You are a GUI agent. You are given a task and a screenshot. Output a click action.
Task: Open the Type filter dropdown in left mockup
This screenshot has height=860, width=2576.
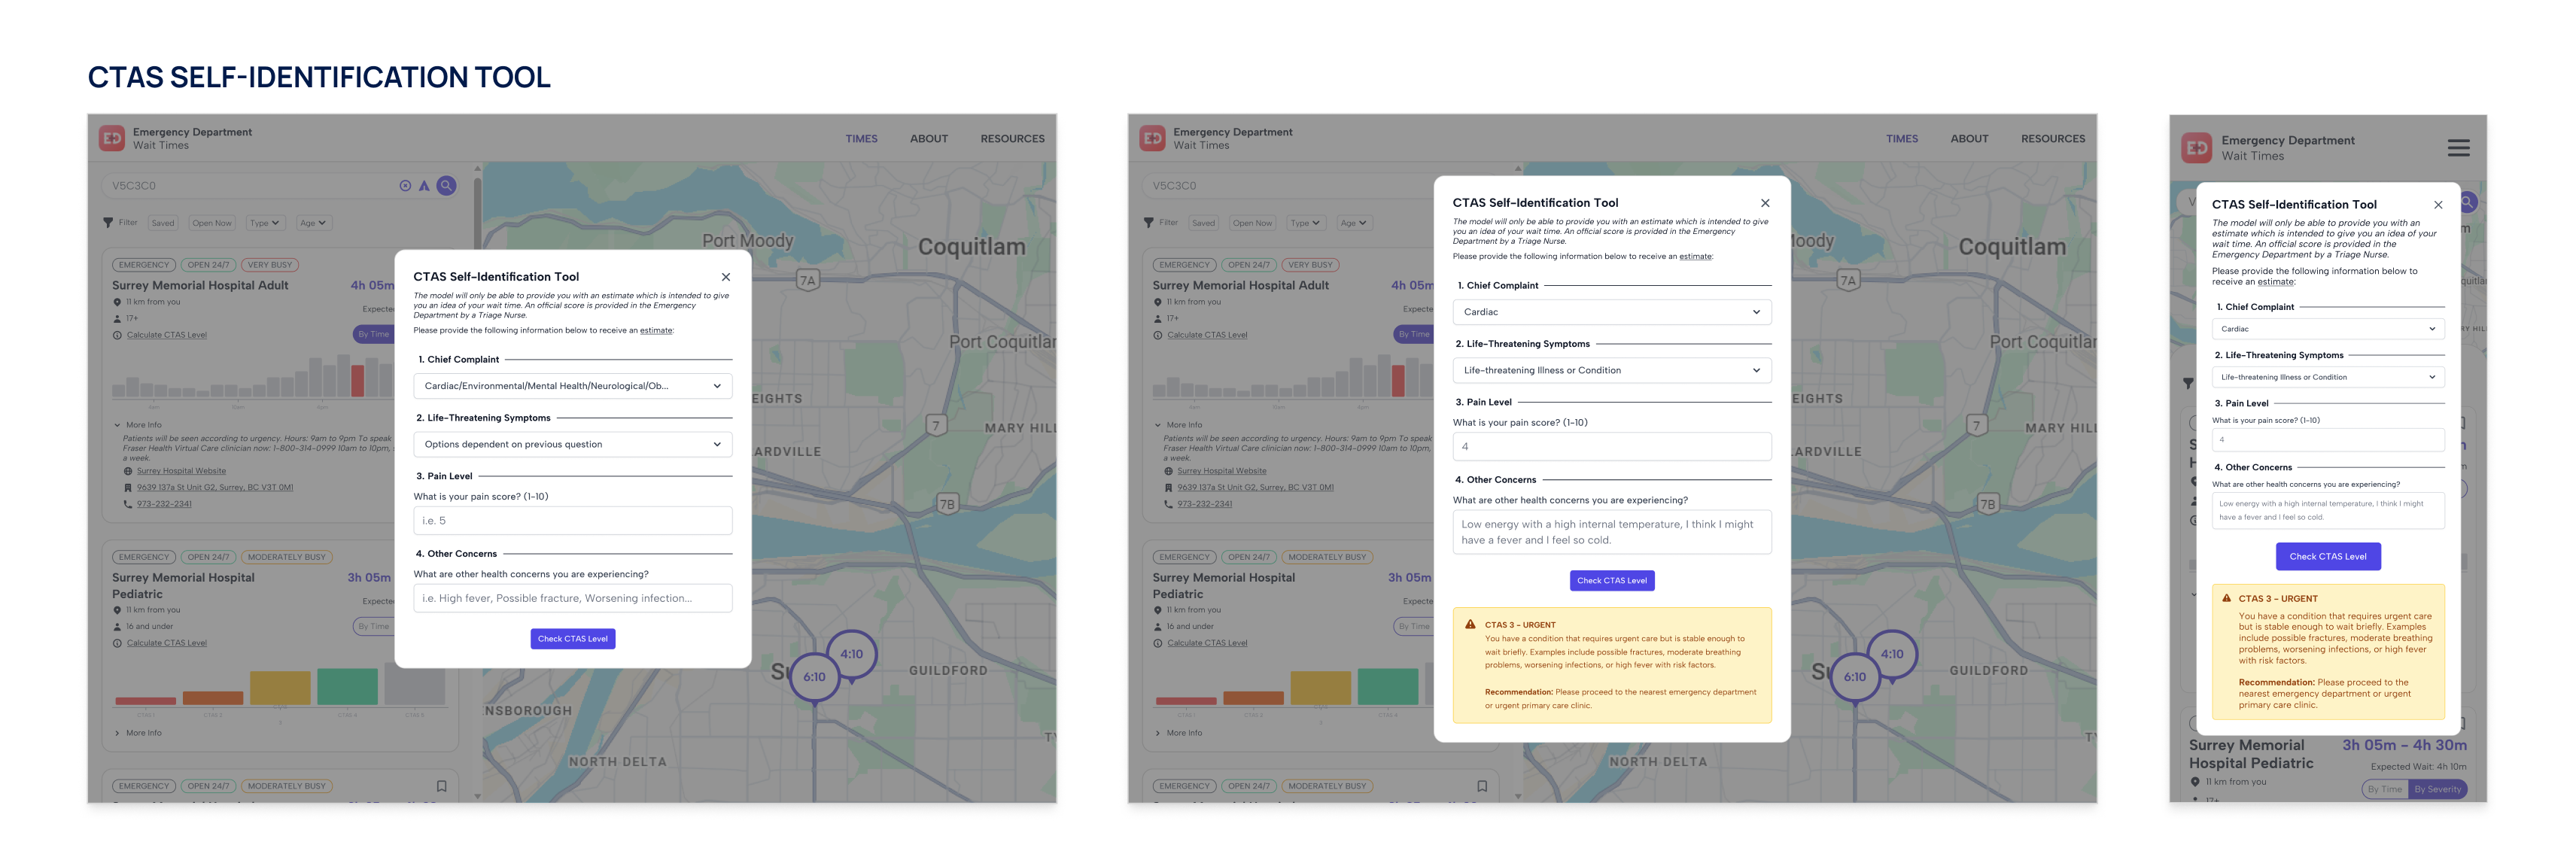coord(265,223)
